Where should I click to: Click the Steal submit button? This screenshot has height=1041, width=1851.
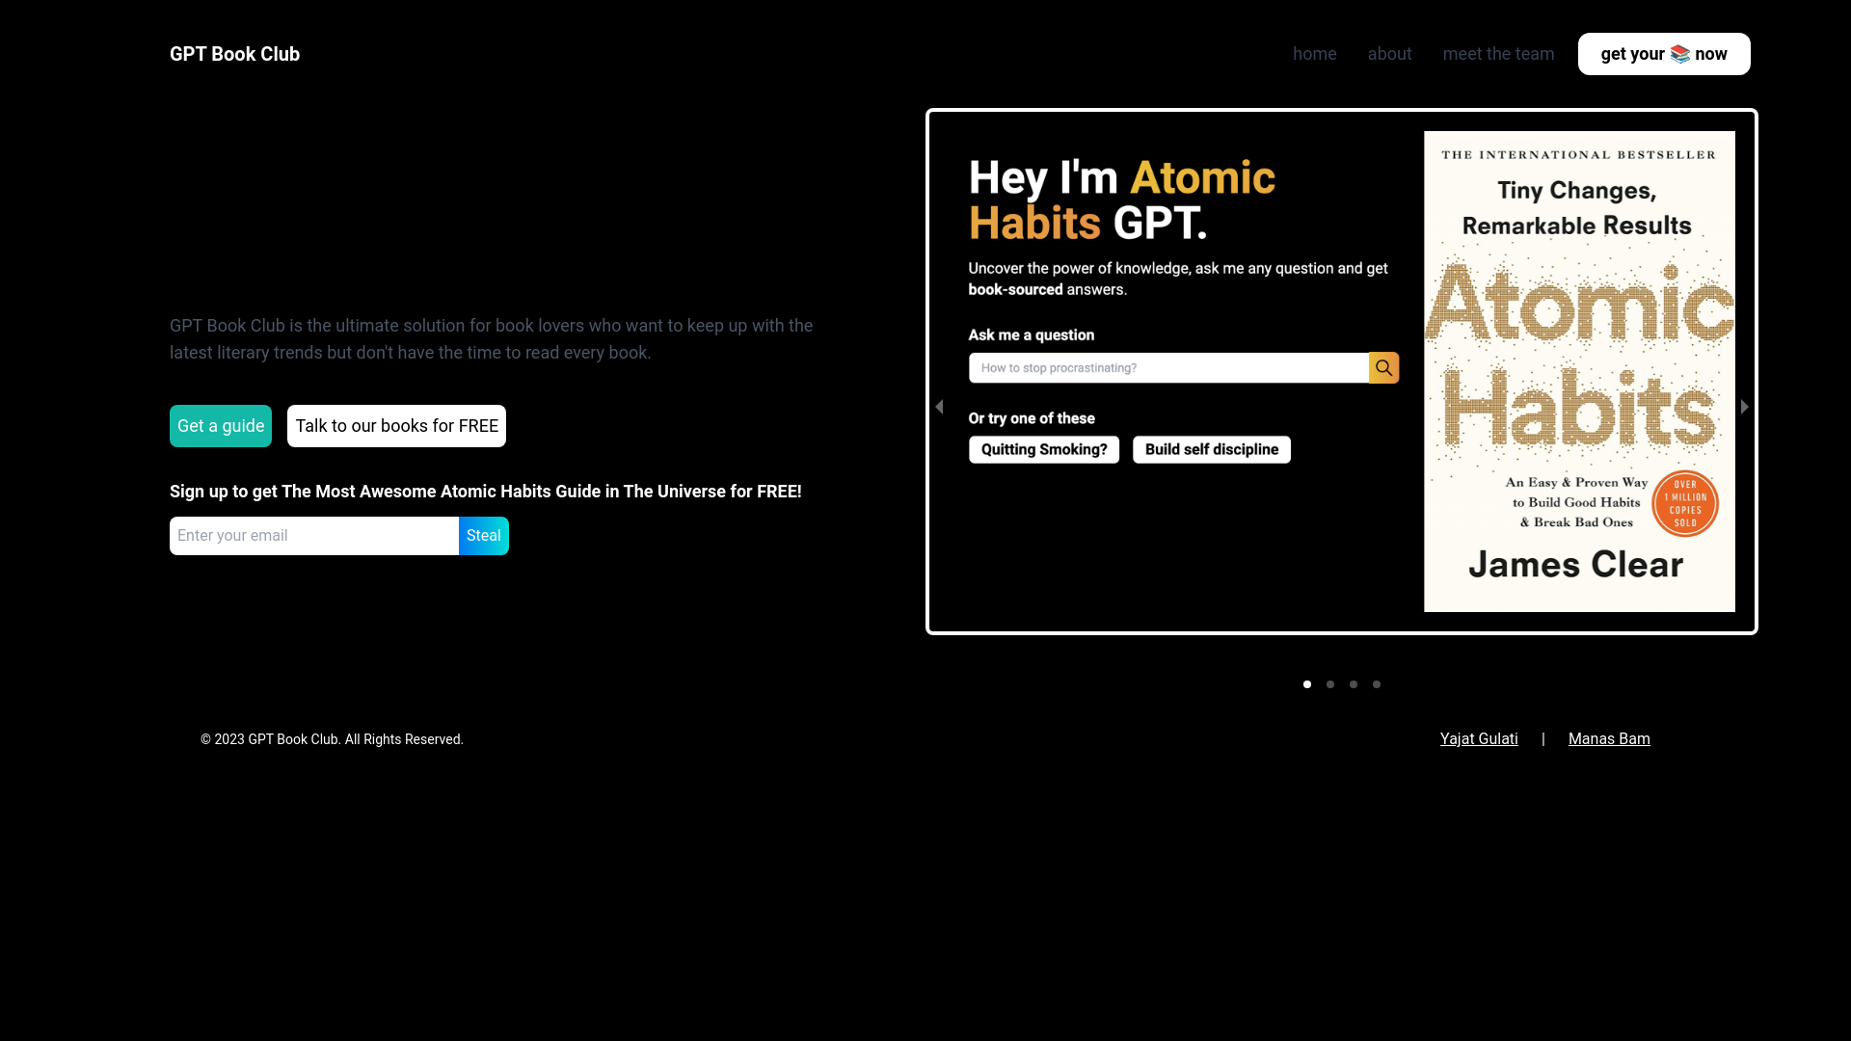(483, 536)
